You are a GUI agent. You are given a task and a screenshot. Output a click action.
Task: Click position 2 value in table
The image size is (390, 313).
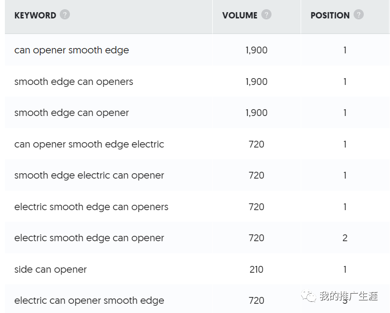pyautogui.click(x=345, y=238)
